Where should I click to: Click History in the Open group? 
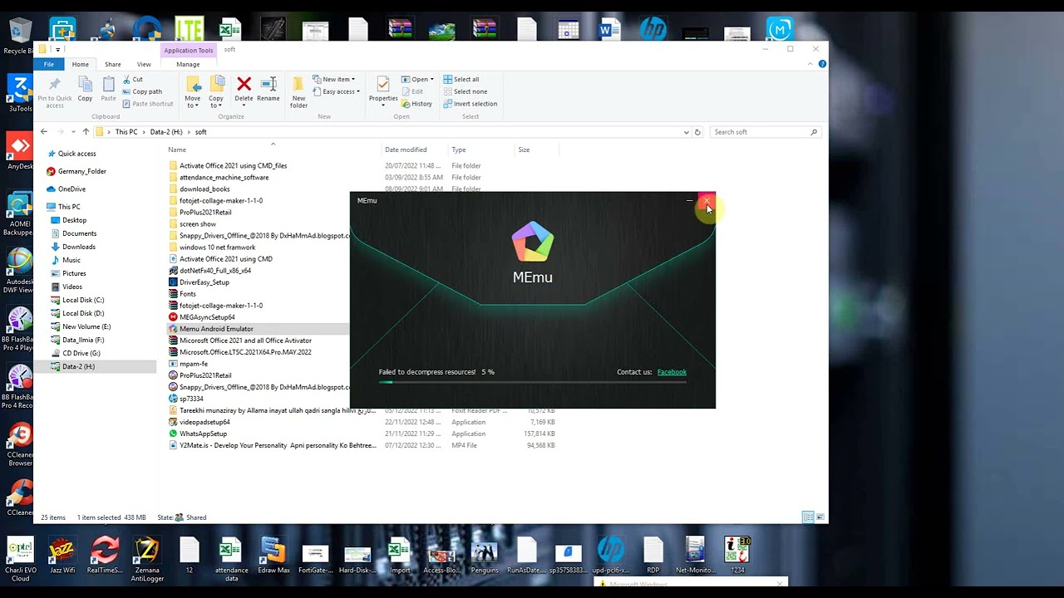tap(416, 104)
